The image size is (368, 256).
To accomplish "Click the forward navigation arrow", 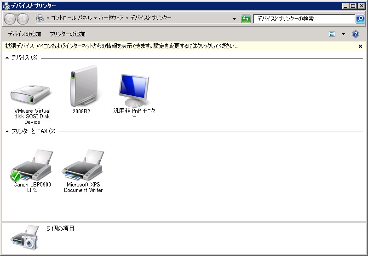I will [23, 19].
